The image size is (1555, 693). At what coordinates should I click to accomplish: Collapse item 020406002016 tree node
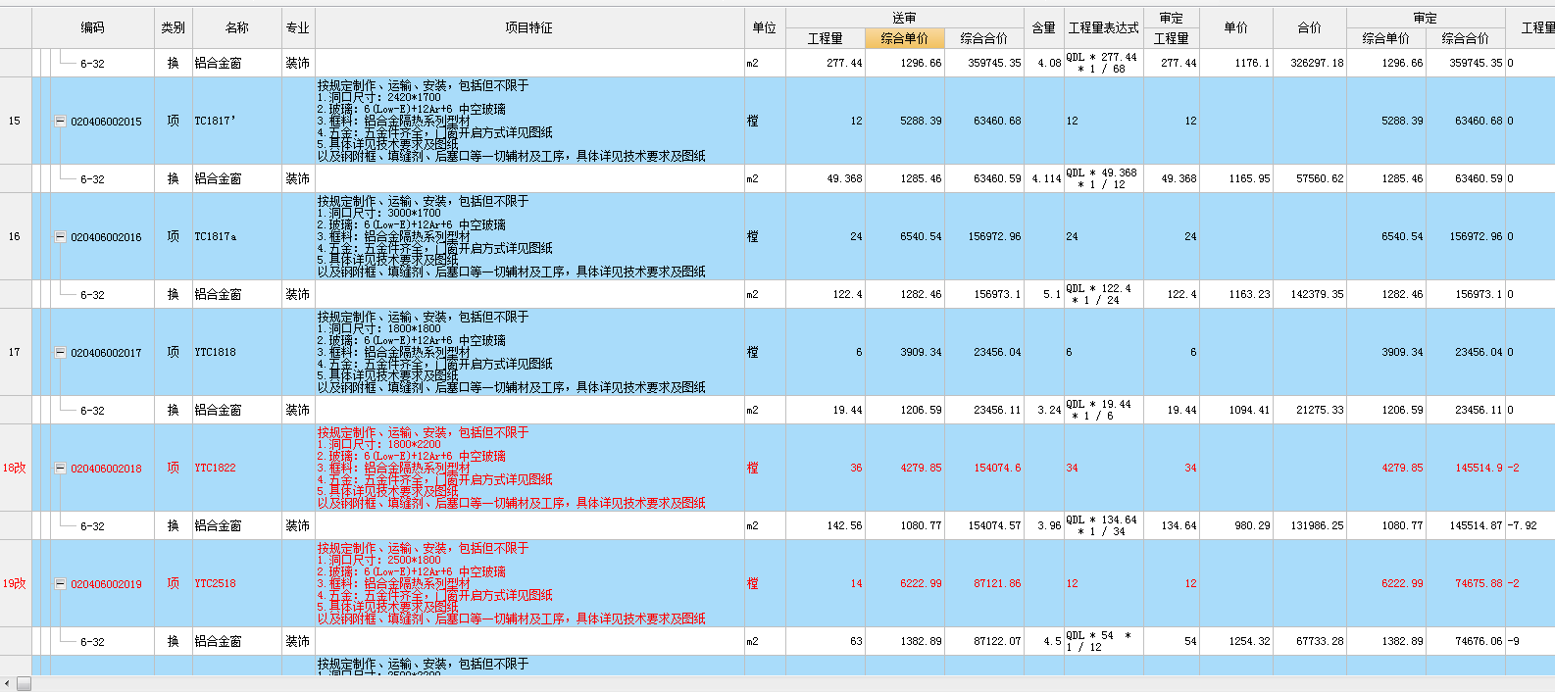[60, 237]
